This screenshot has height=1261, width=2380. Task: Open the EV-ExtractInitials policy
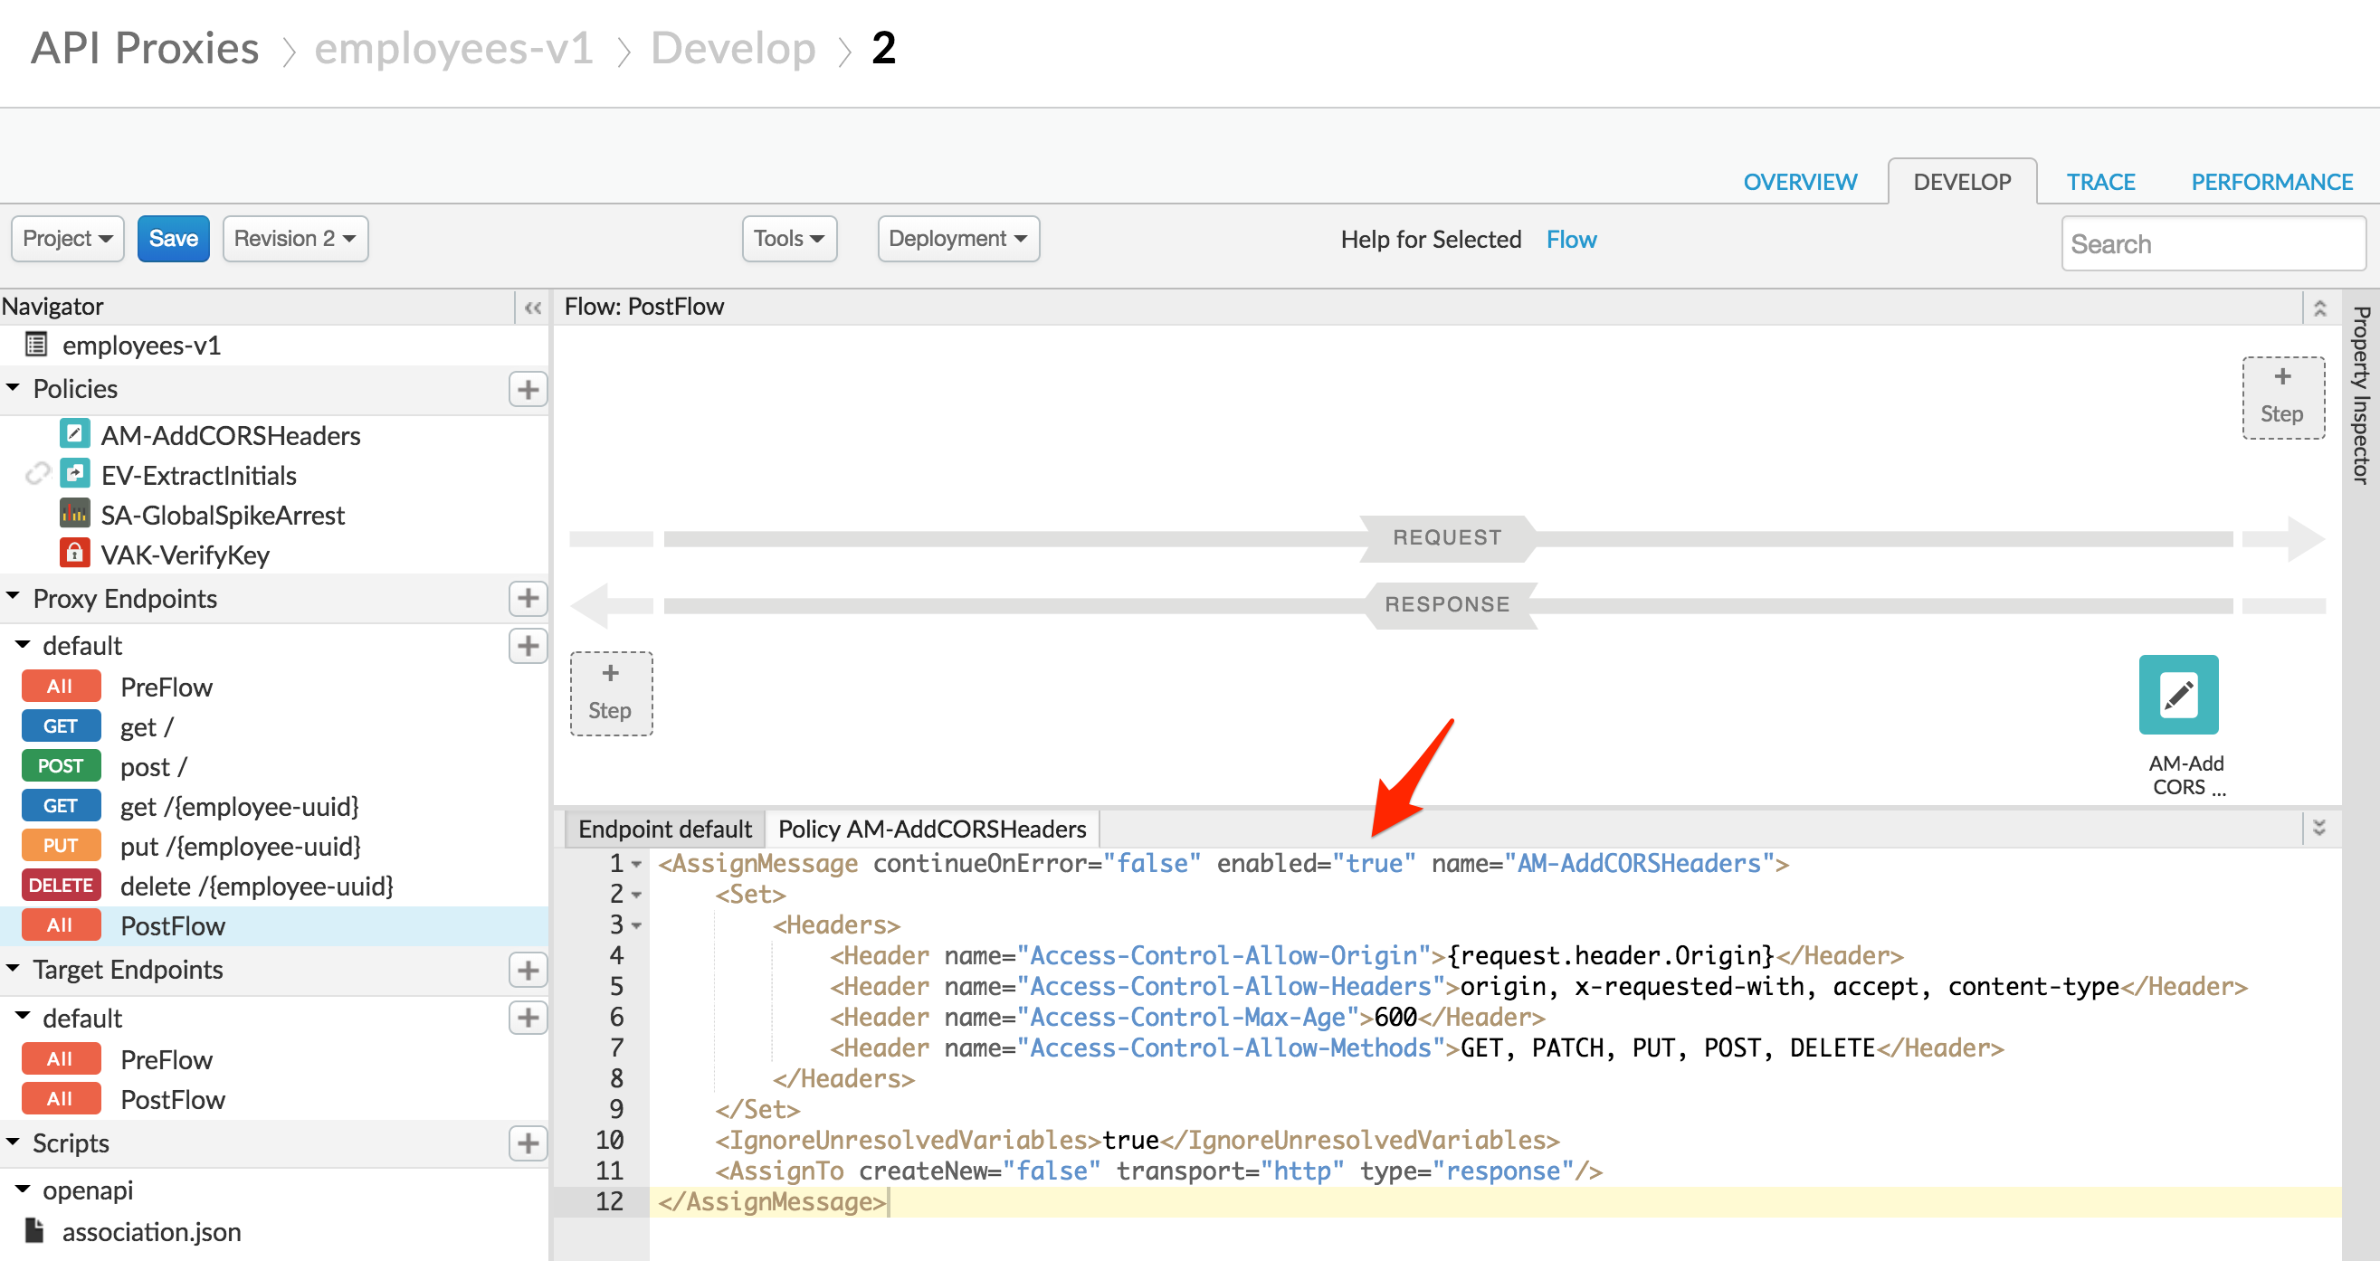pos(199,475)
